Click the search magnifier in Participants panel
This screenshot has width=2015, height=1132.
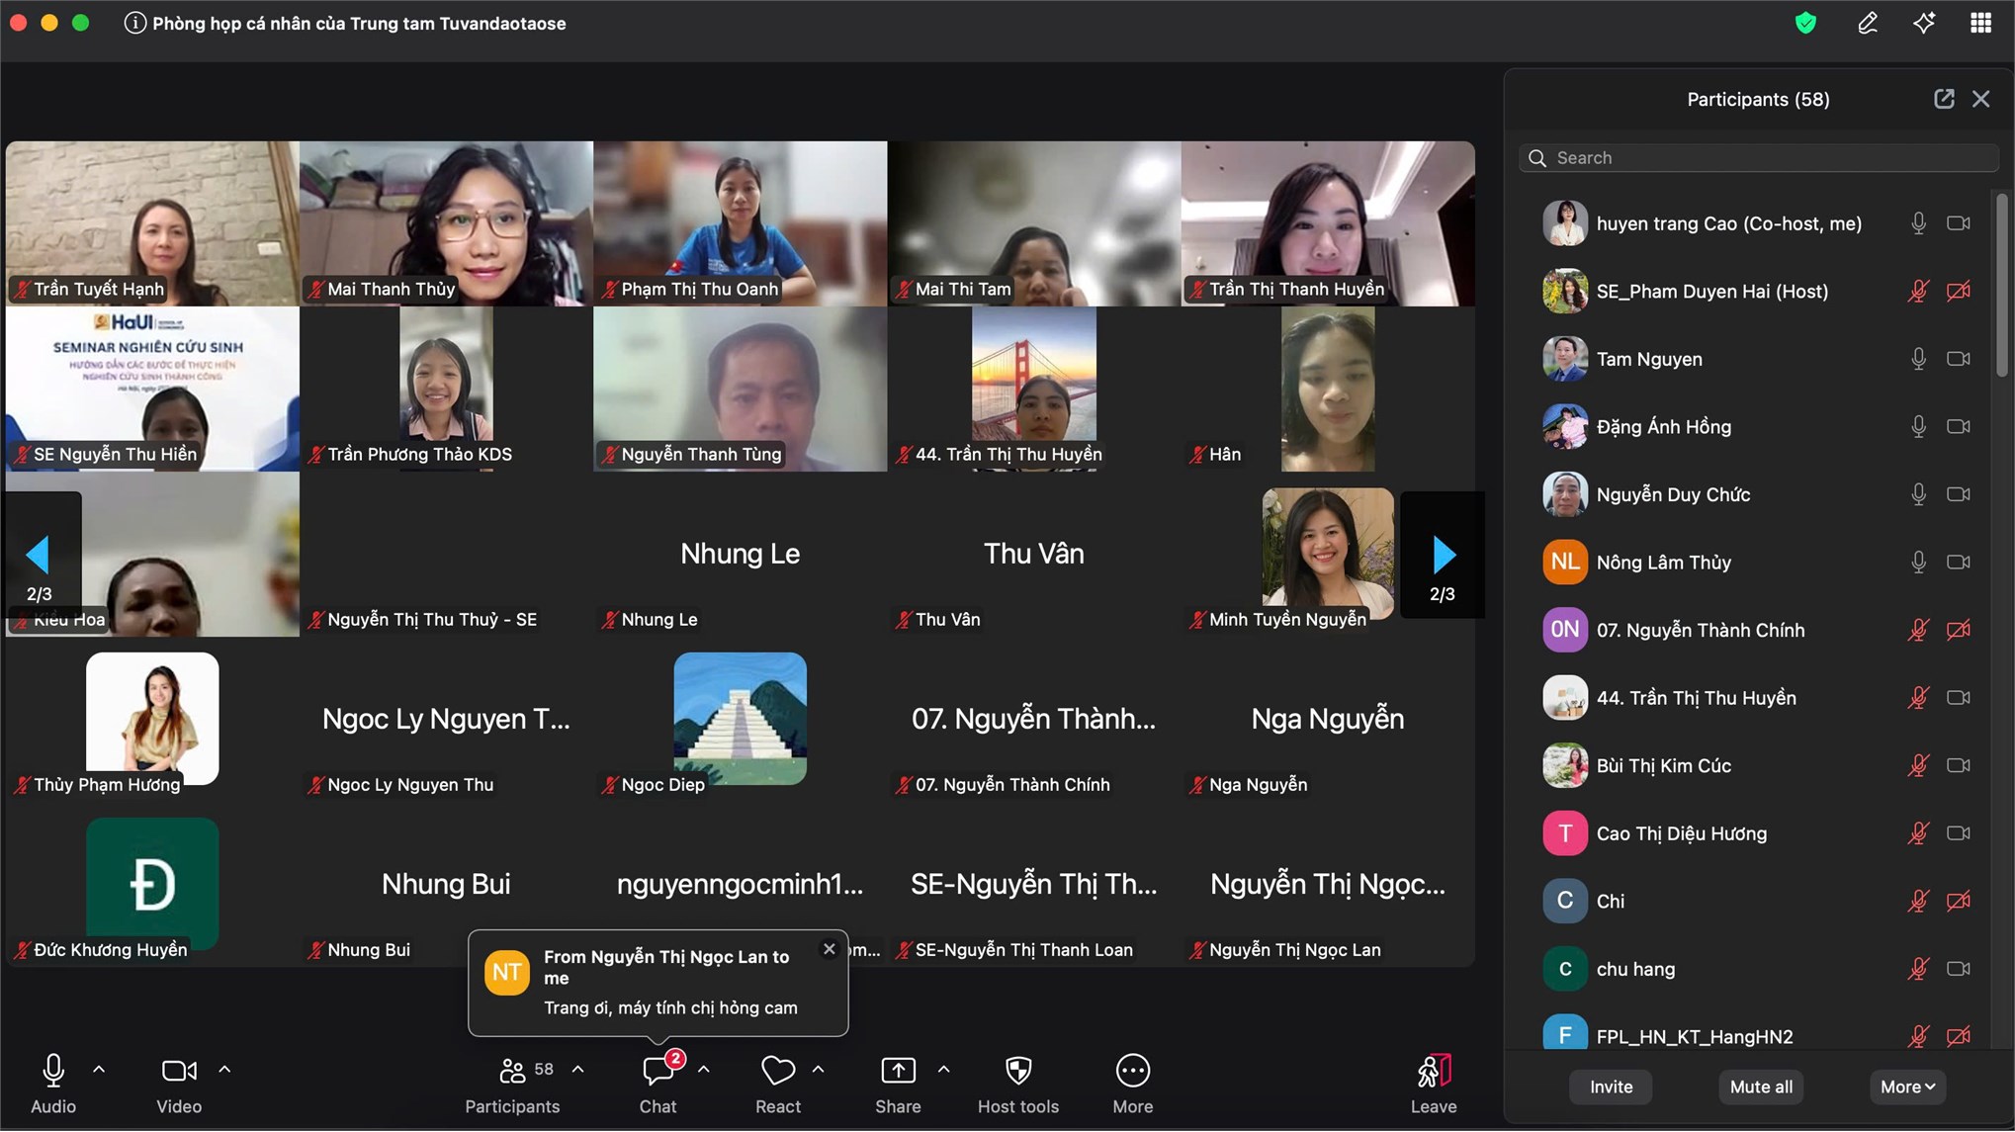[x=1536, y=157]
